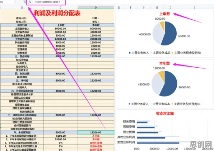Select the 六、可供分配的利润 label cell
Image resolution: width=214 pixels, height=151 pixels.
coord(22,91)
